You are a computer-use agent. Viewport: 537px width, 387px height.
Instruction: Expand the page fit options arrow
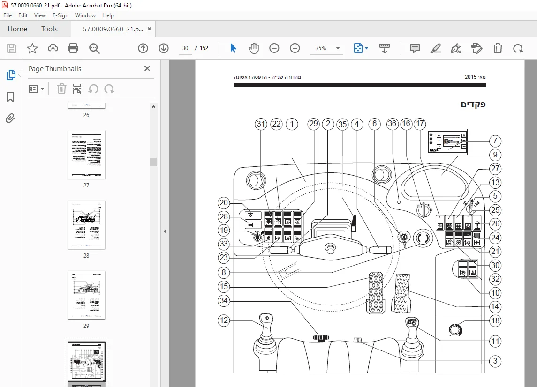click(x=366, y=48)
